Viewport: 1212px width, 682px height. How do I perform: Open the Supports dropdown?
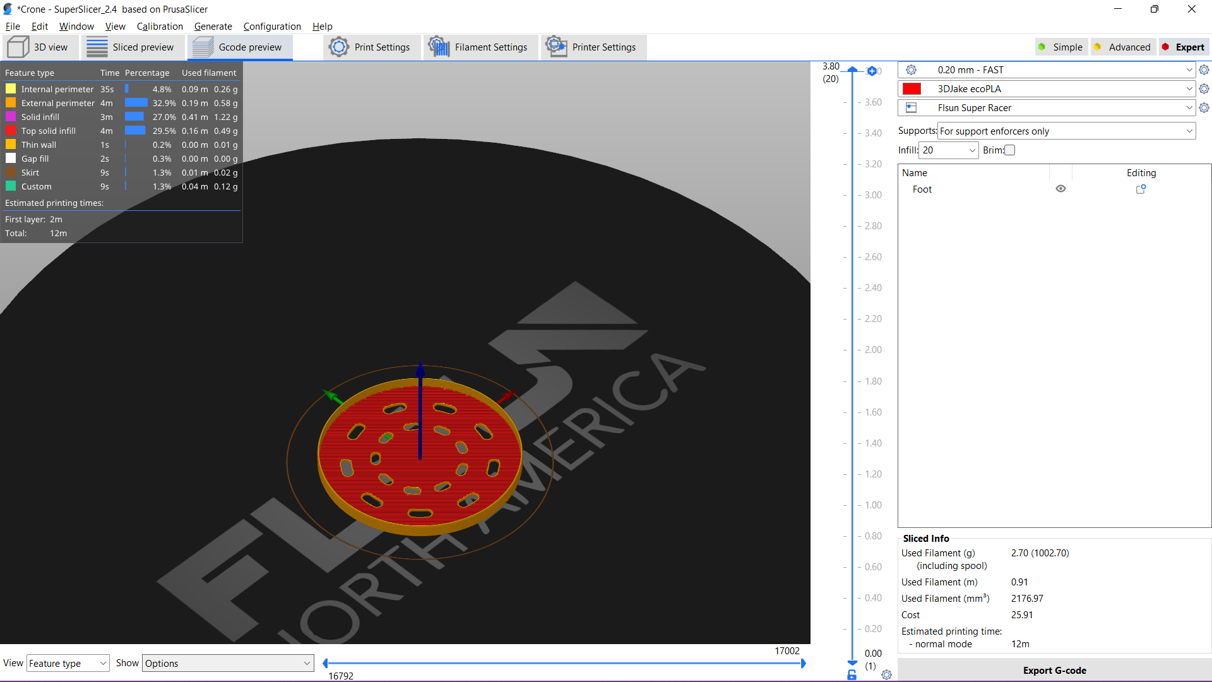(x=1066, y=131)
